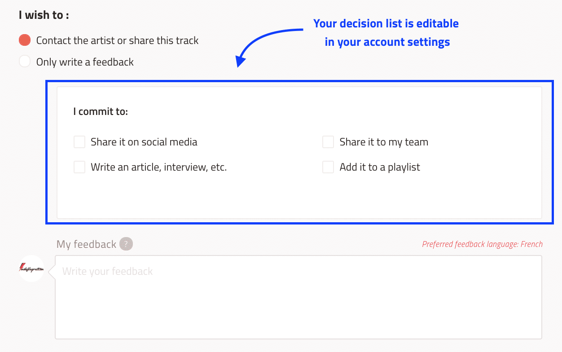Select the Contact the artist radio button

click(25, 40)
